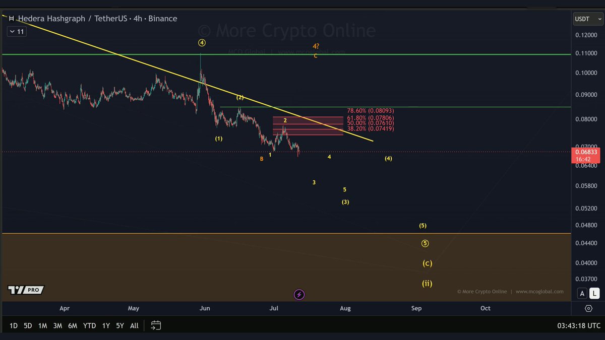Viewport: 605px width, 340px height.
Task: Select the 1M time range
Action: 43,326
